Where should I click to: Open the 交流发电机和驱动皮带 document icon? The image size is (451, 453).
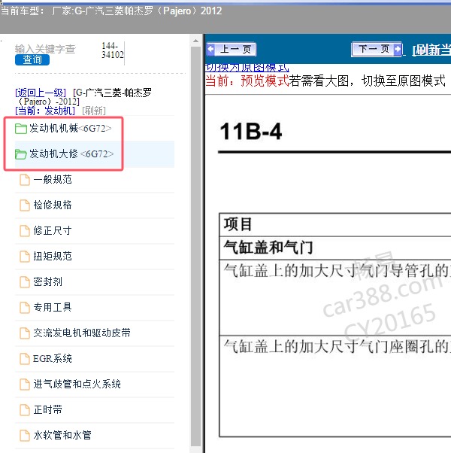click(x=25, y=333)
